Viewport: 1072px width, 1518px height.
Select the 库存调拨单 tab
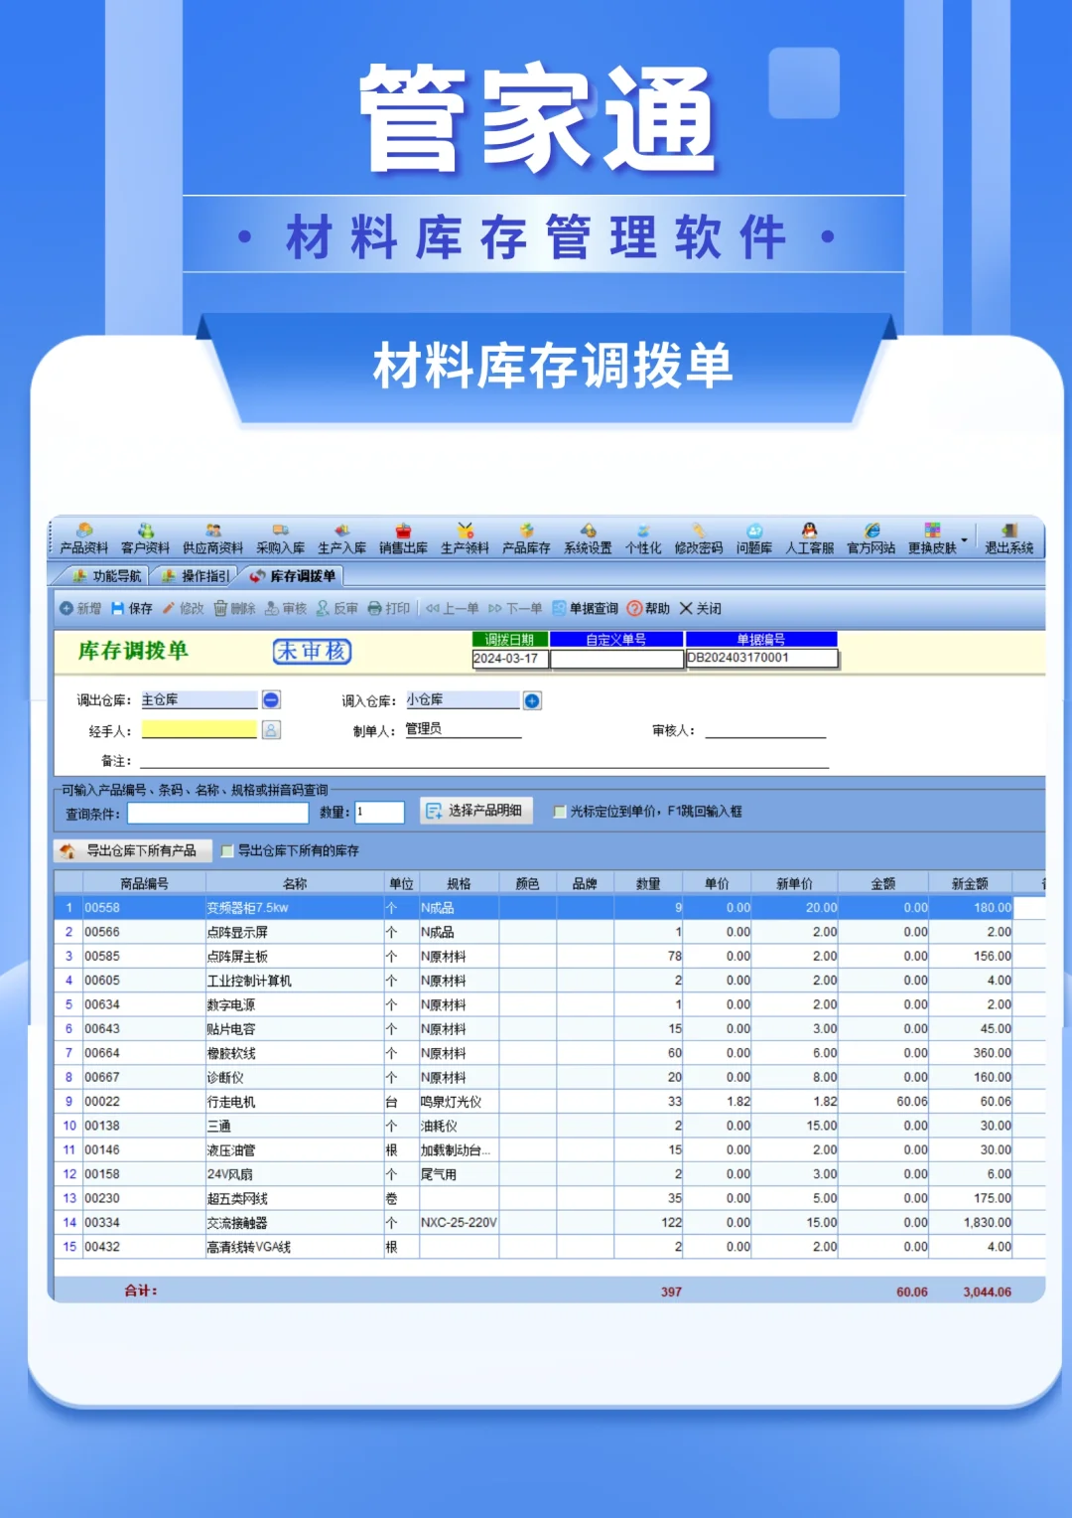point(293,576)
